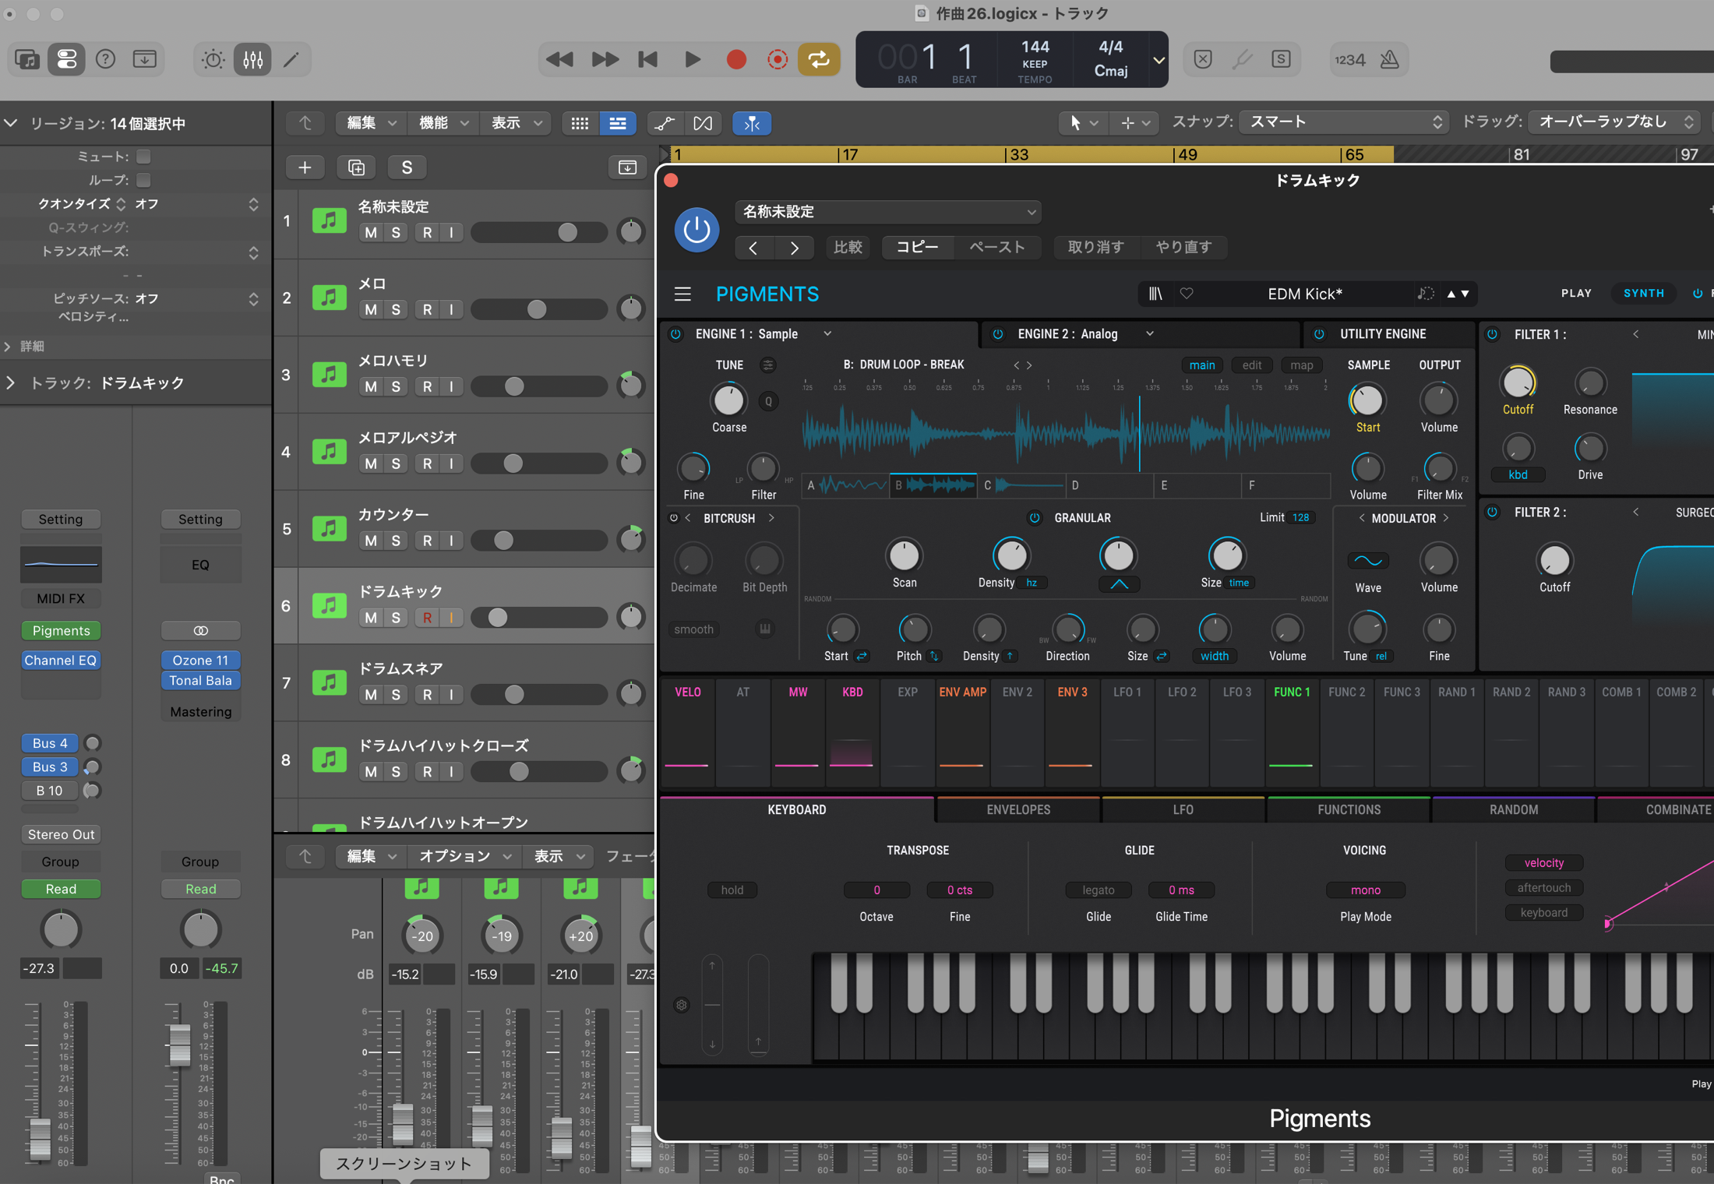Viewport: 1714px width, 1184px height.
Task: Favorite the EDM Kick preset heart icon
Action: (x=1187, y=294)
